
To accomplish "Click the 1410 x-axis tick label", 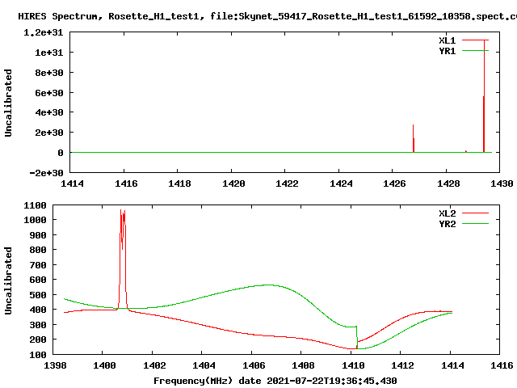I will click(x=353, y=365).
